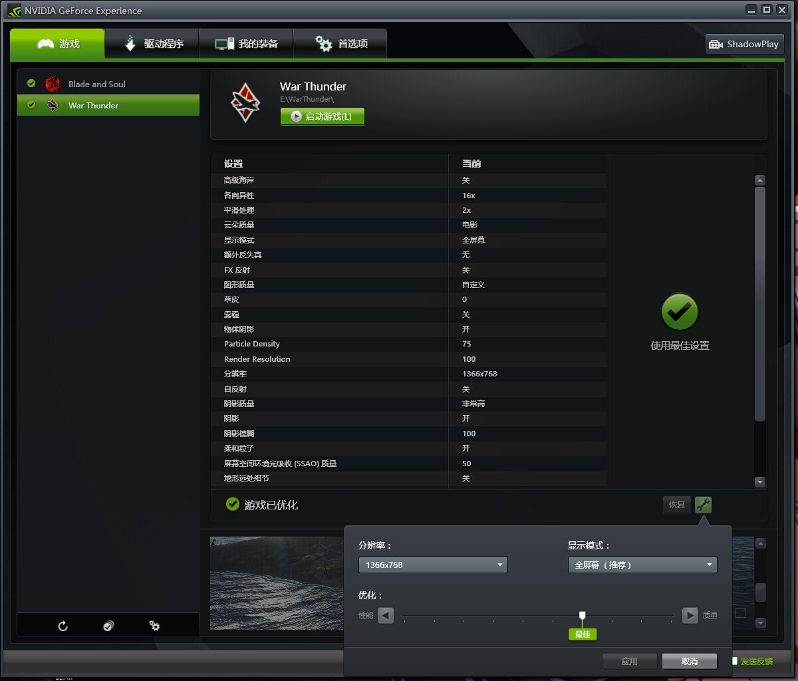
Task: Click the 1366x768 value in table
Action: [479, 374]
